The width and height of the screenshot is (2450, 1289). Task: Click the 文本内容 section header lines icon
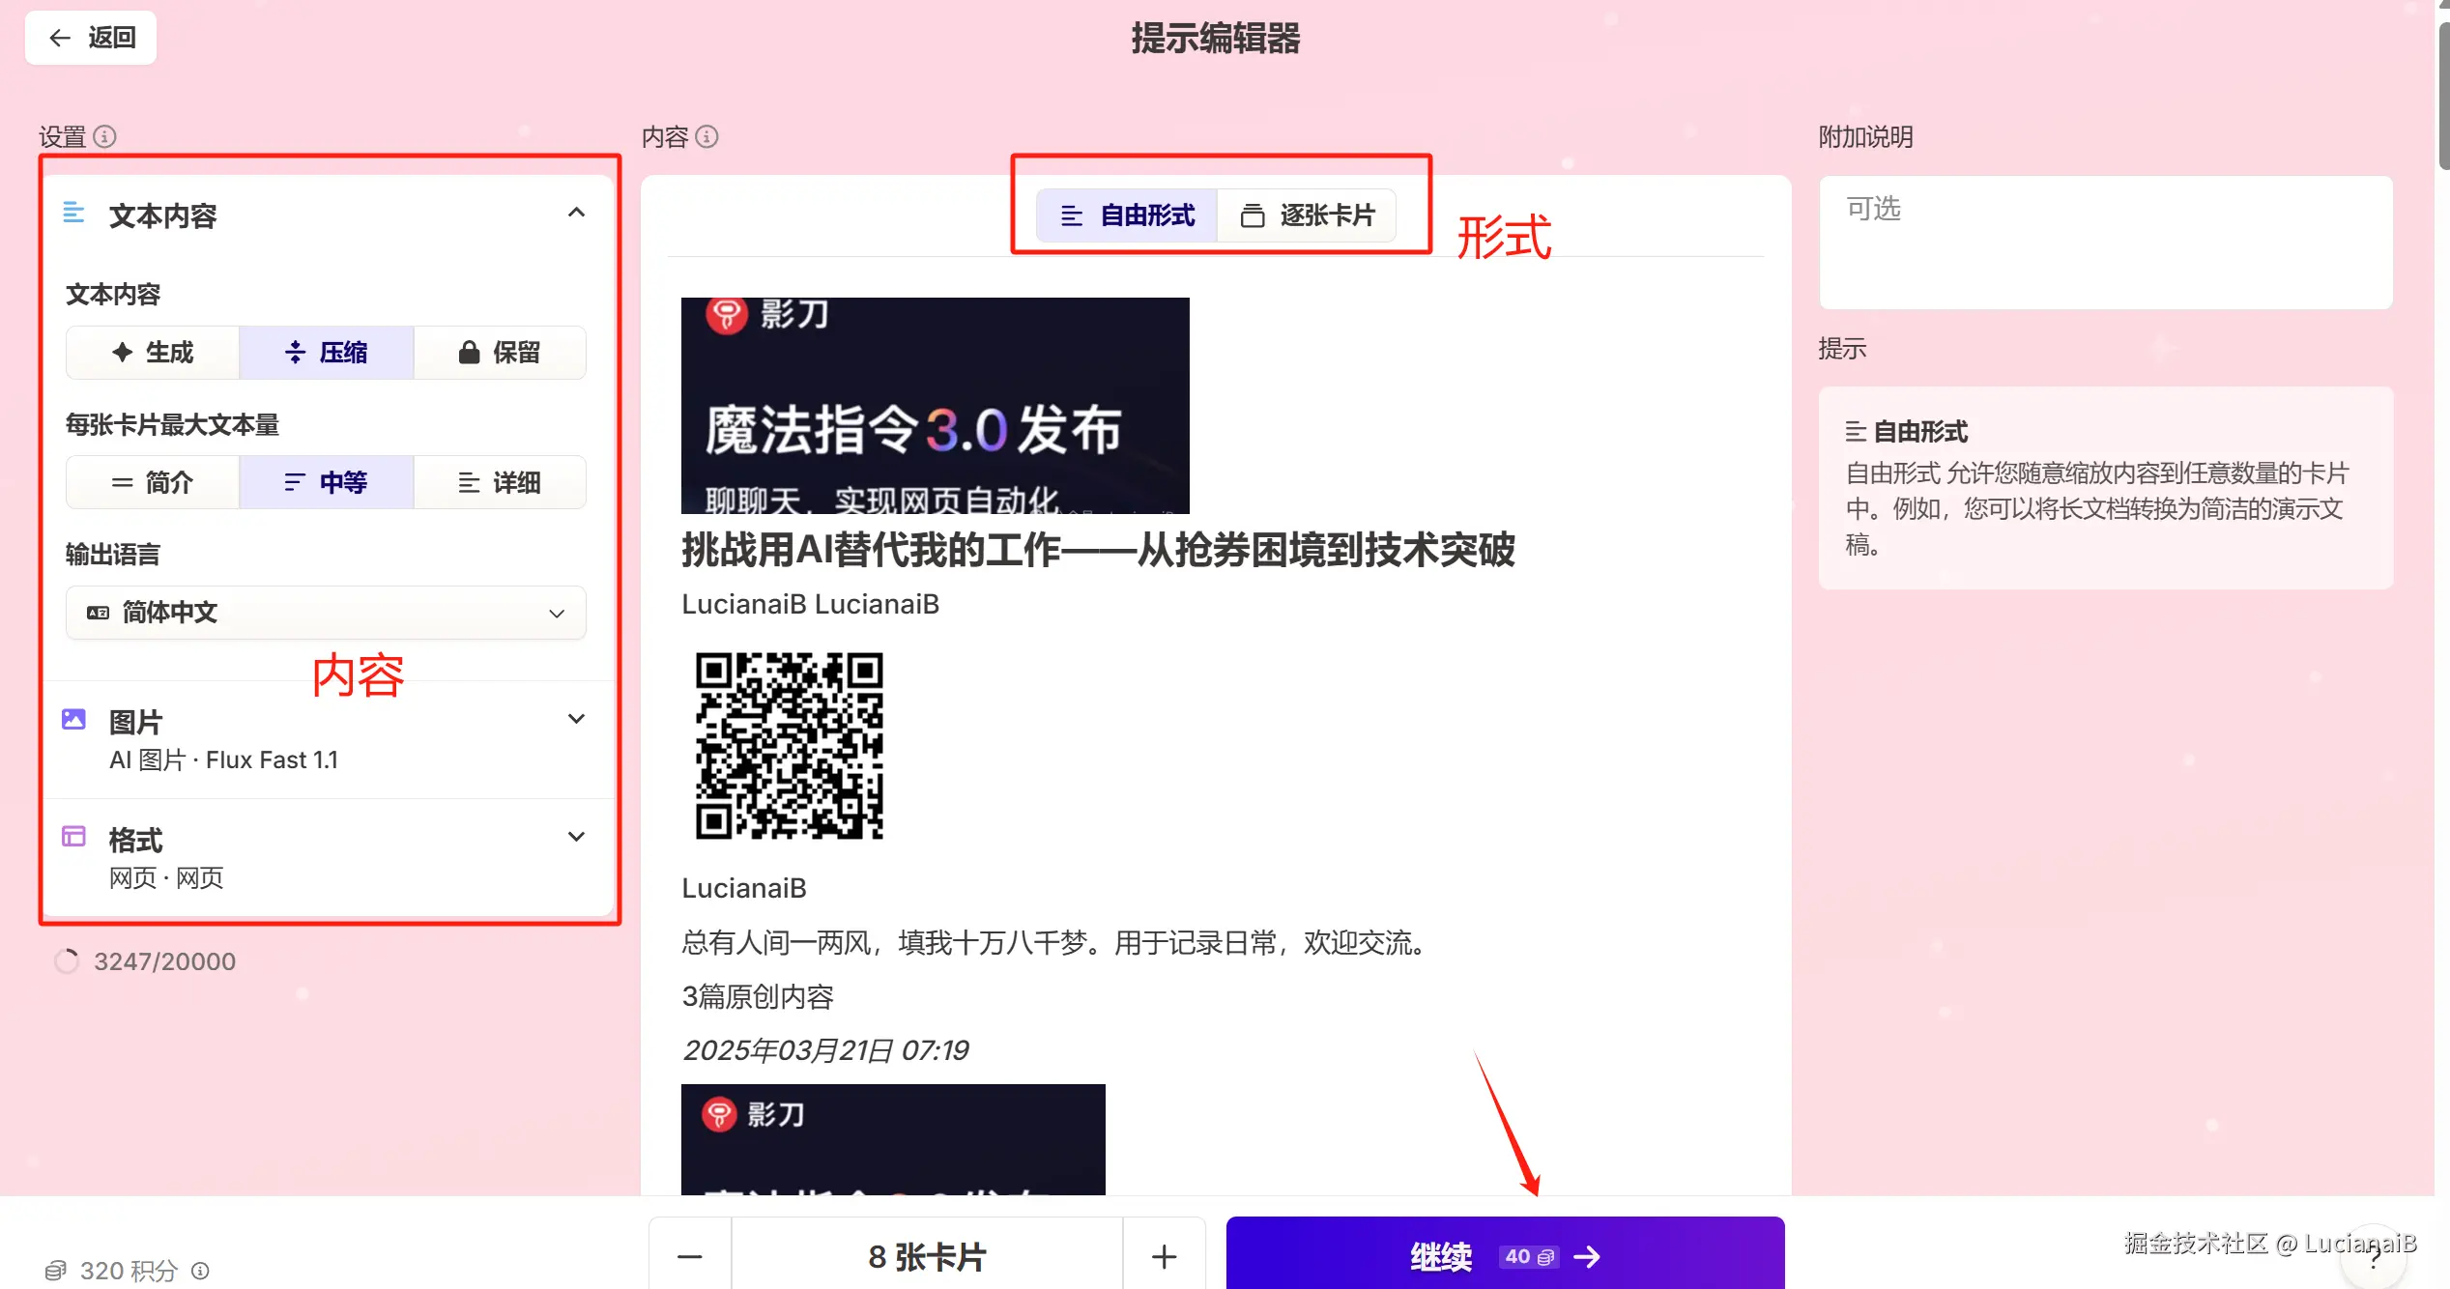point(73,213)
